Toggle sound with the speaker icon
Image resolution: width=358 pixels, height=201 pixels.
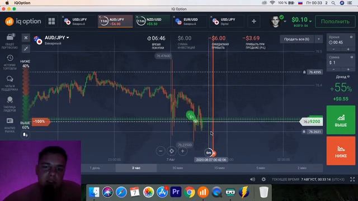click(252, 179)
